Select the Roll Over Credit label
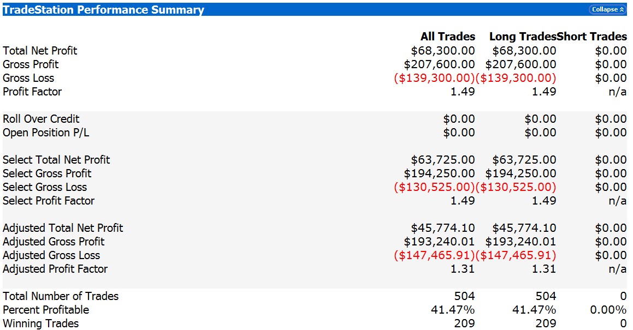This screenshot has width=633, height=330. [41, 119]
